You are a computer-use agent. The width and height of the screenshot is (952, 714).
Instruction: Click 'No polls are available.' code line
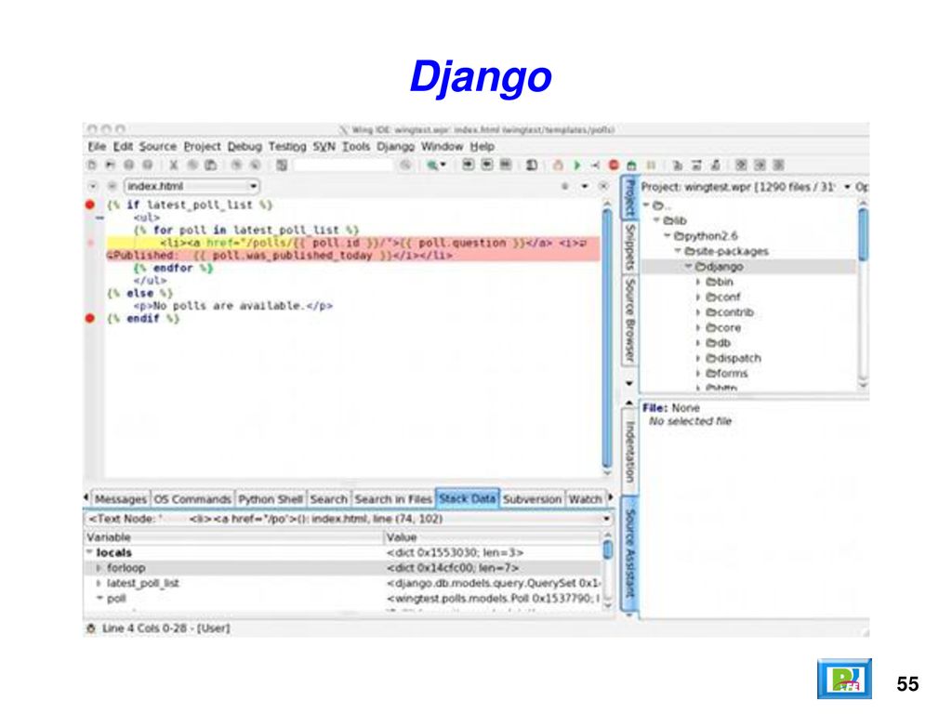[x=232, y=305]
